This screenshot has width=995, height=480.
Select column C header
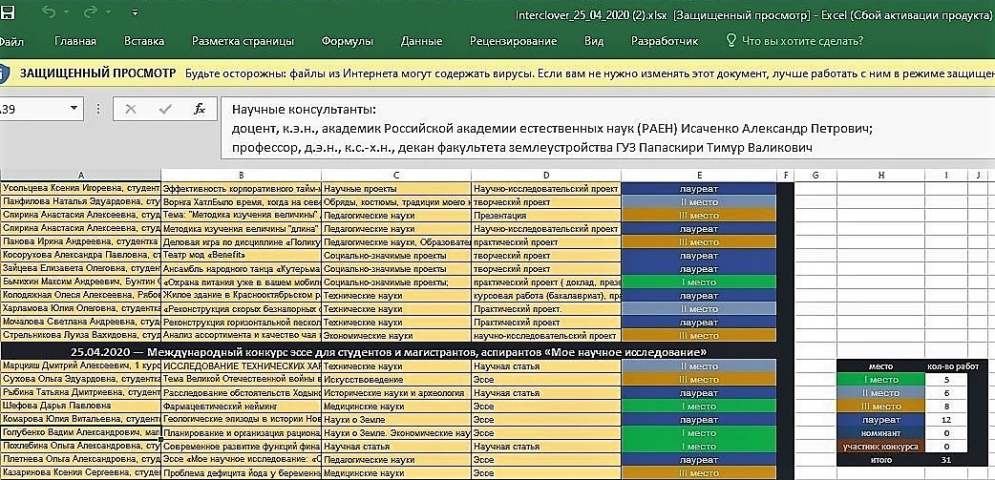click(396, 175)
